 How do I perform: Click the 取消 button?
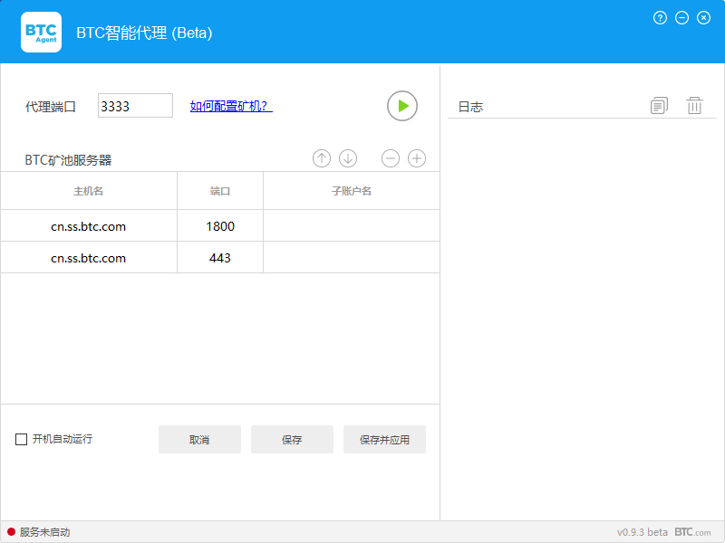[199, 439]
